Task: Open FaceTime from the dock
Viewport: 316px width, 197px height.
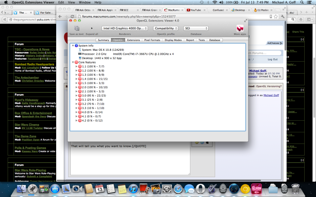Action: 77,189
